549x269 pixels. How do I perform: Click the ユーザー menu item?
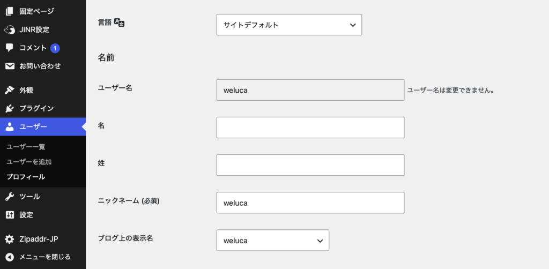(43, 126)
